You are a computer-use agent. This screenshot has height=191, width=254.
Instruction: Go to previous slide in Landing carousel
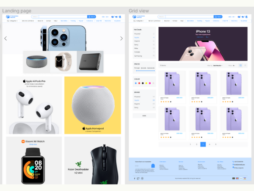(6, 39)
